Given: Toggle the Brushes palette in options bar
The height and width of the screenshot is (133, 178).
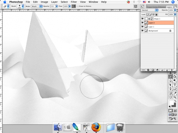Looking at the screenshot, I should [136, 6].
